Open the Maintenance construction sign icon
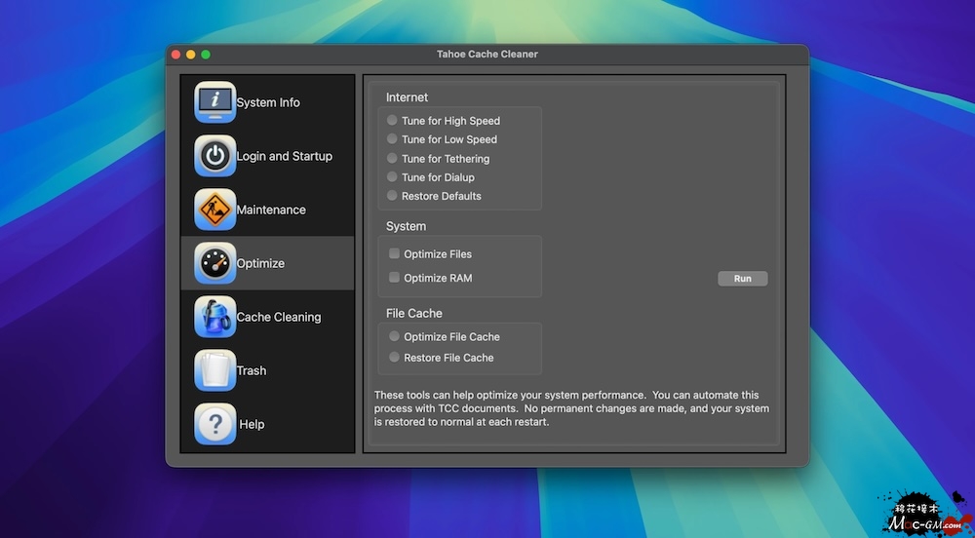 click(x=214, y=210)
